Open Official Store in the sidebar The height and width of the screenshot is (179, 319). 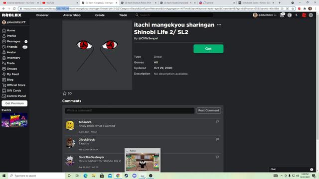[x=13, y=85]
